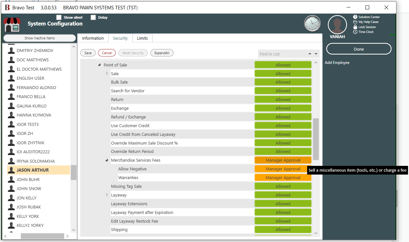The height and width of the screenshot is (242, 409).
Task: Open the Security tab
Action: coord(120,38)
